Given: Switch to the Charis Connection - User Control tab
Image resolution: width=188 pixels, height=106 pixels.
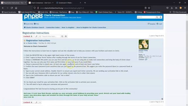Looking at the screenshot, I should (41, 3).
